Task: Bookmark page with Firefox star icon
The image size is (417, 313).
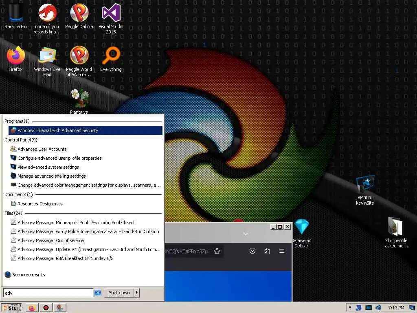Action: pos(217,251)
